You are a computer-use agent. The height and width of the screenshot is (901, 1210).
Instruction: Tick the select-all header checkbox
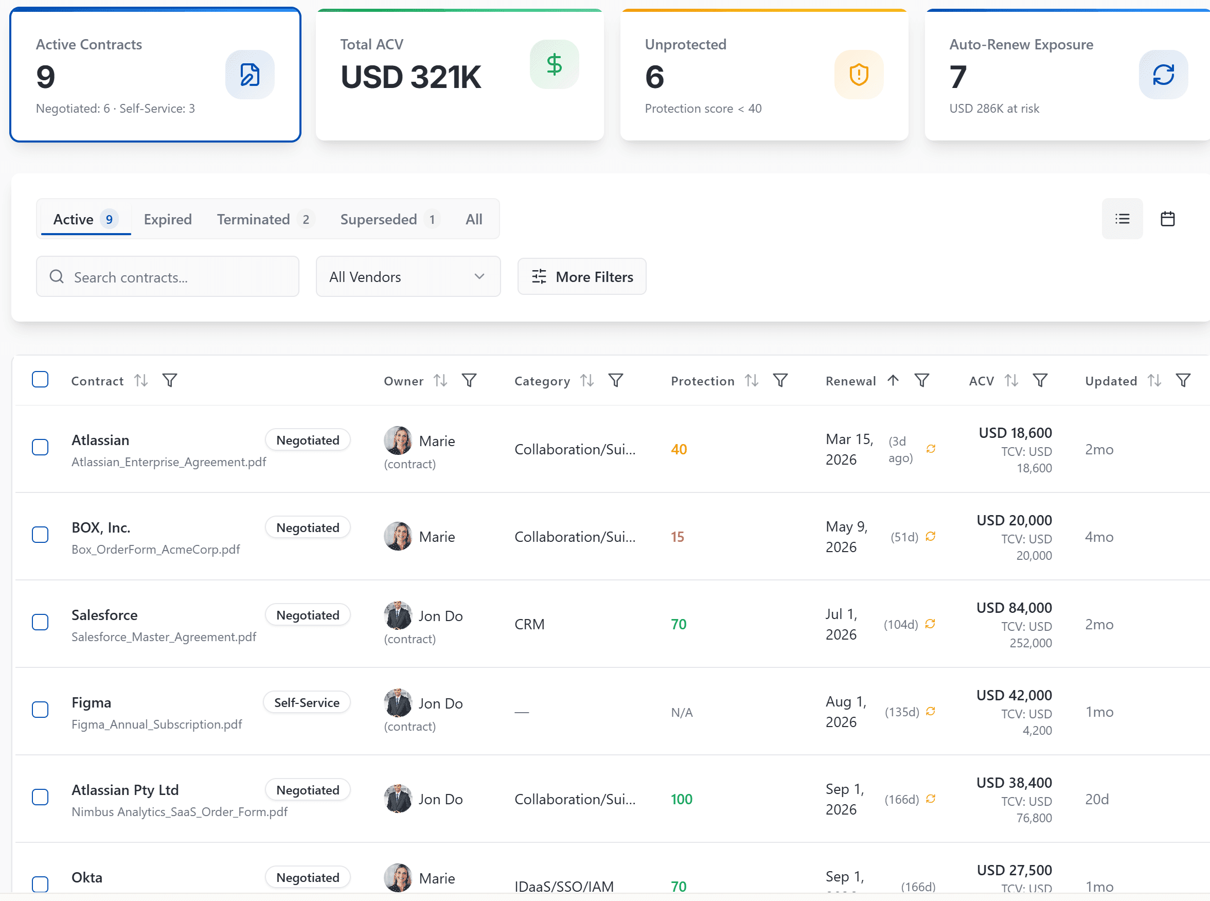pyautogui.click(x=40, y=379)
